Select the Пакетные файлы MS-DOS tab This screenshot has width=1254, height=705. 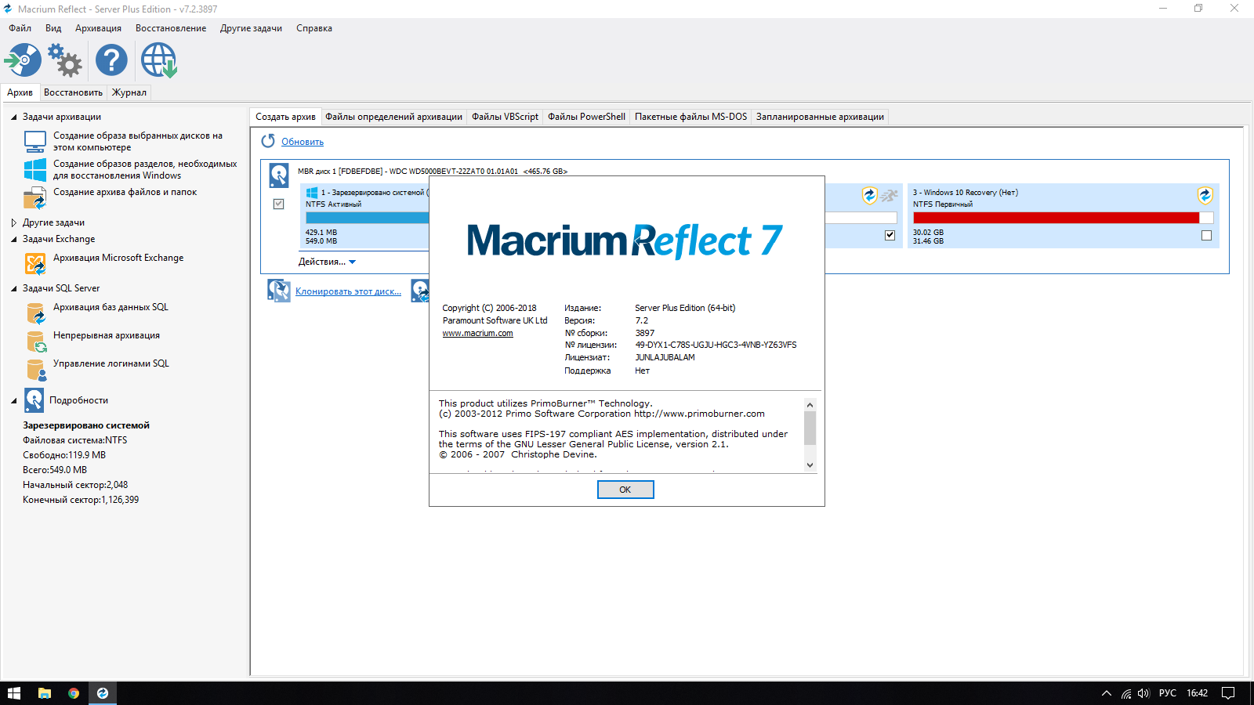tap(690, 117)
